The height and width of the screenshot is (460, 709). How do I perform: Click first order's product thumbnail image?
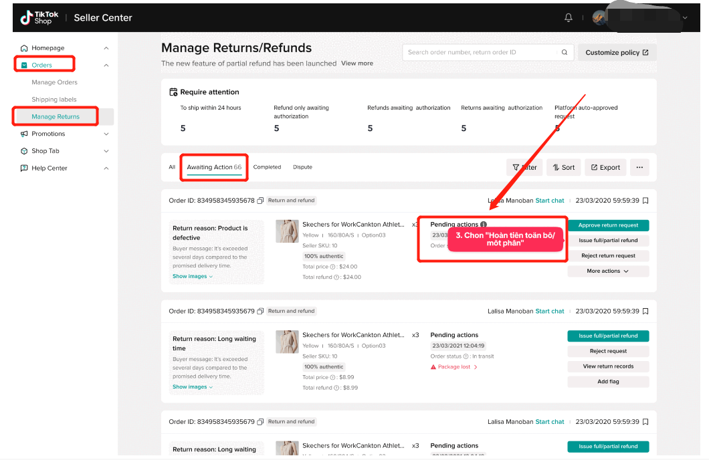pyautogui.click(x=287, y=231)
